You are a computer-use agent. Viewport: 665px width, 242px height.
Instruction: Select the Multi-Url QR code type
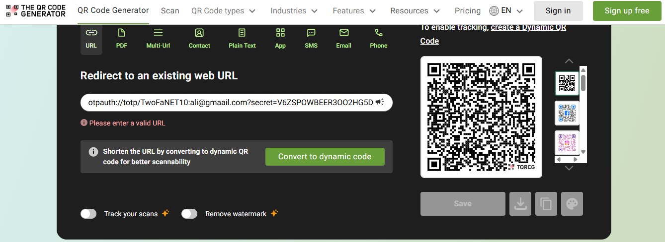pyautogui.click(x=158, y=39)
